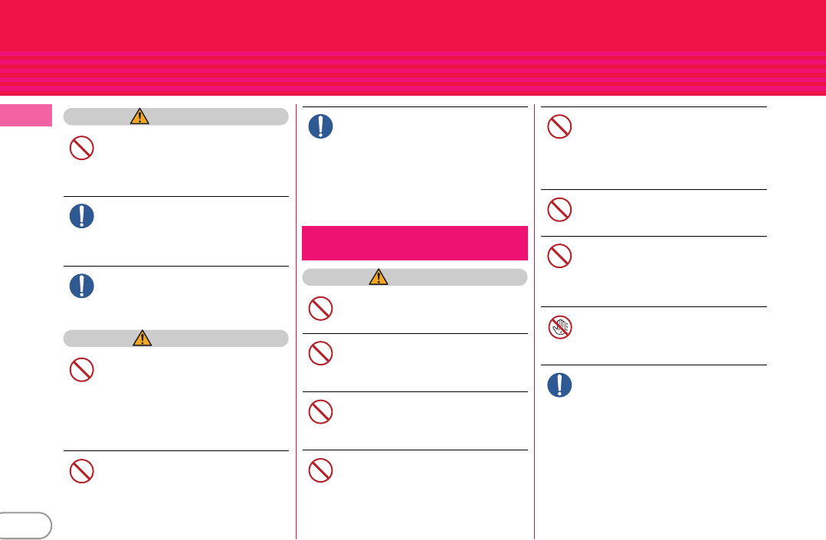Click the bottom prohibition icon in the middle column

[320, 470]
